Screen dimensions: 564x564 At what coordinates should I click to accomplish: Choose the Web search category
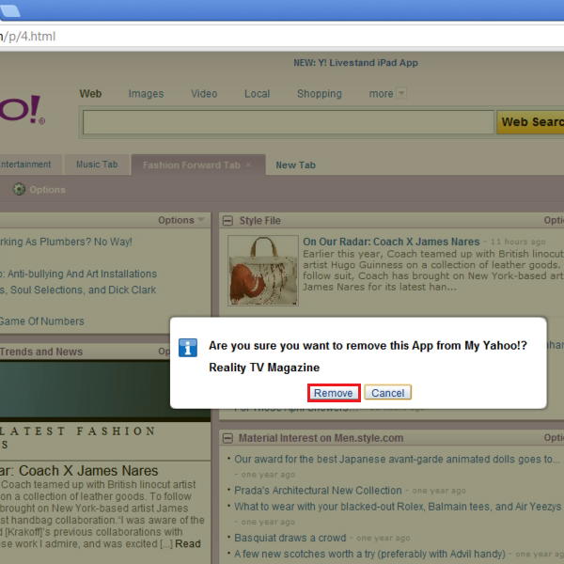pyautogui.click(x=90, y=93)
